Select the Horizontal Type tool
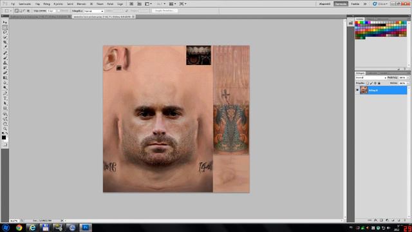This screenshot has width=412, height=232. [x=5, y=99]
